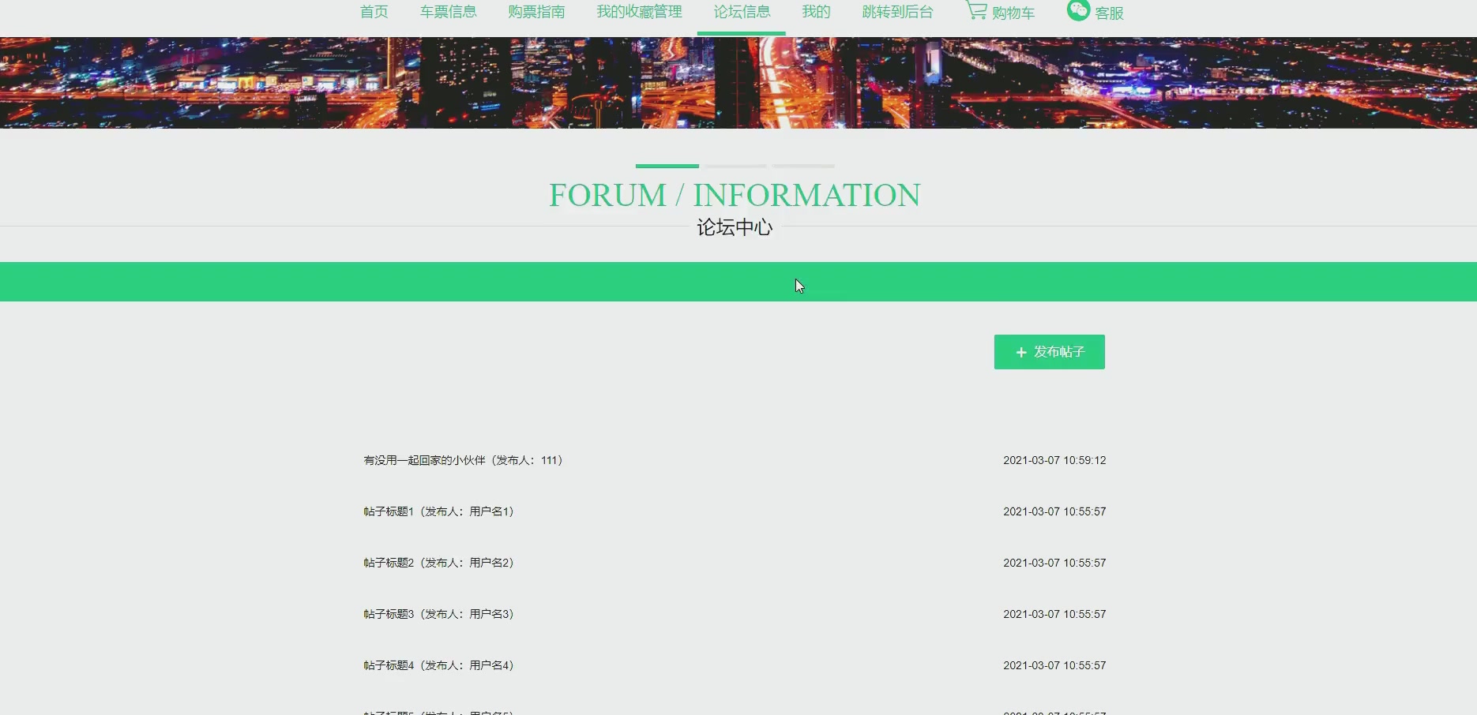
Task: Open 帖子标题1 posted by 用户名1
Action: tap(438, 511)
